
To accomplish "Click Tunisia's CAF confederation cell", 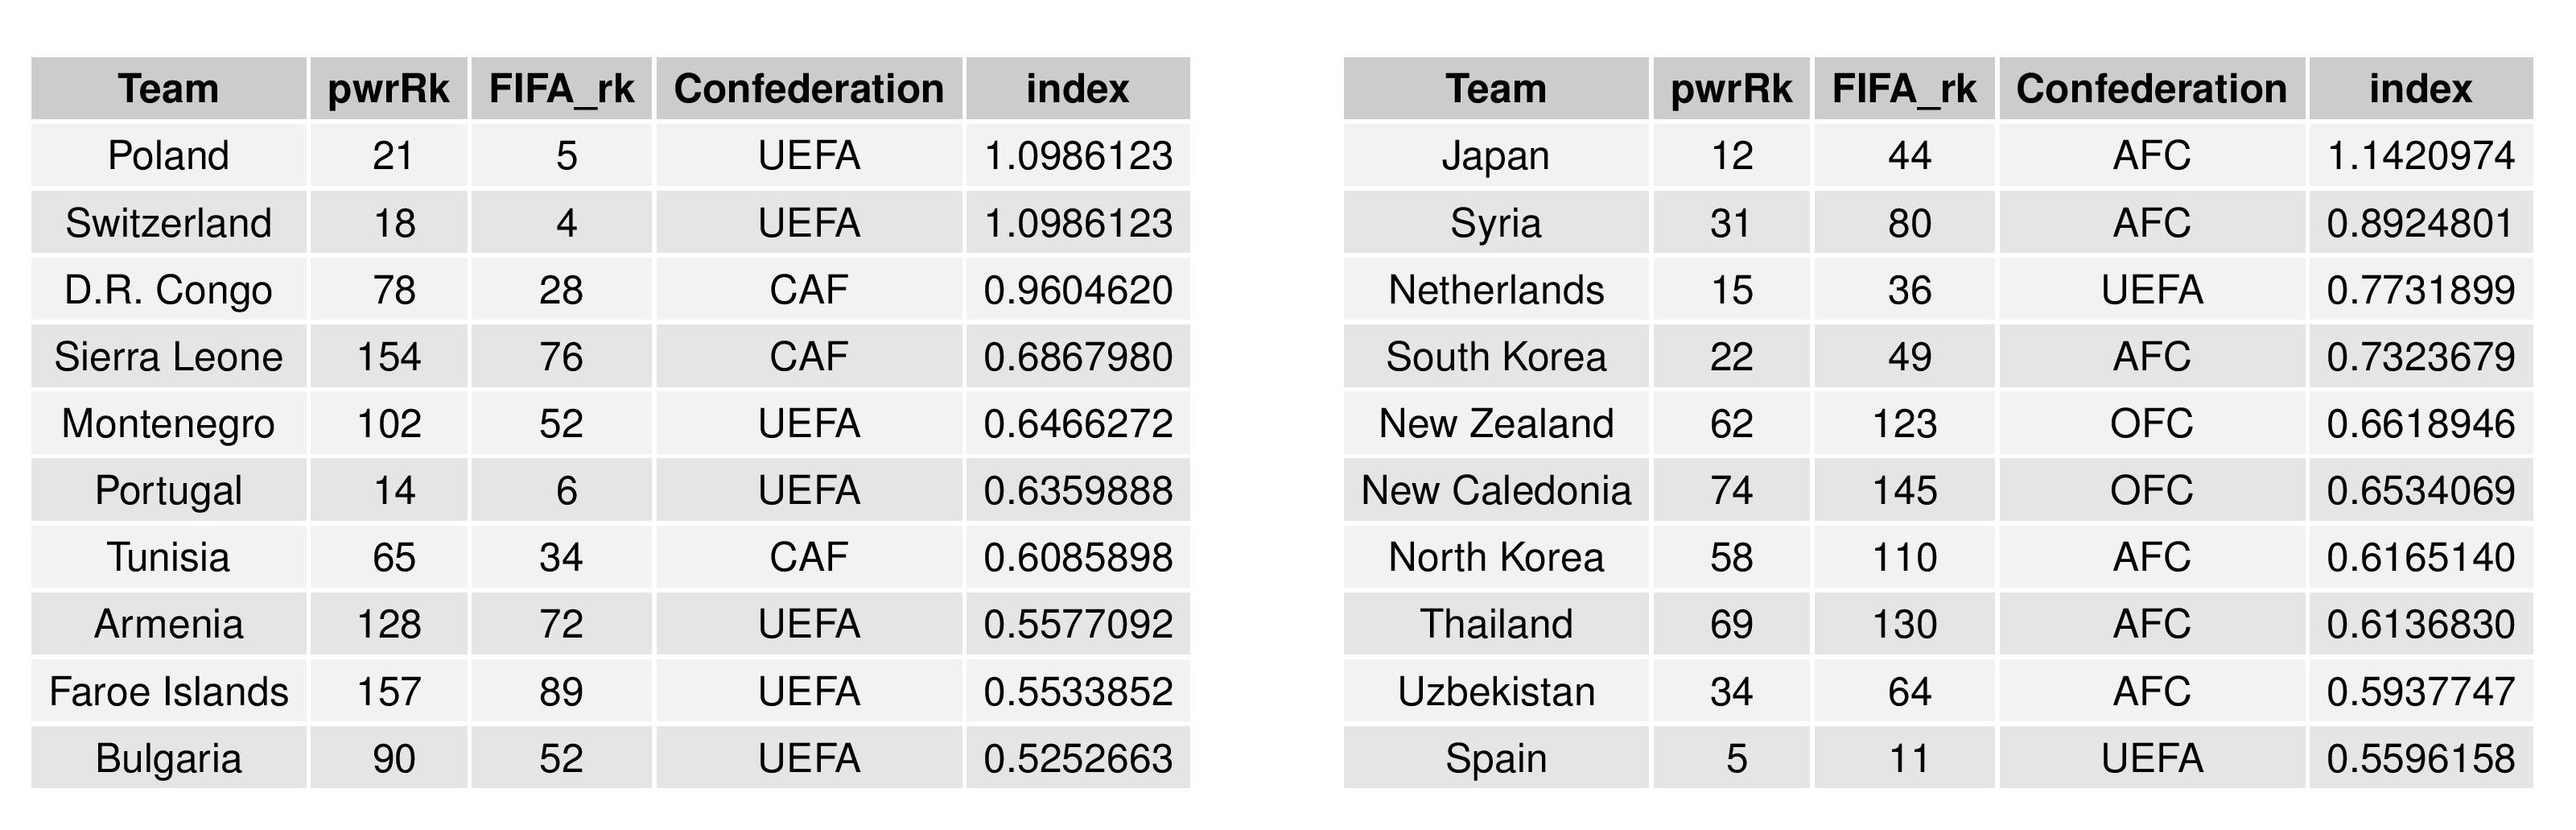I will (x=808, y=558).
